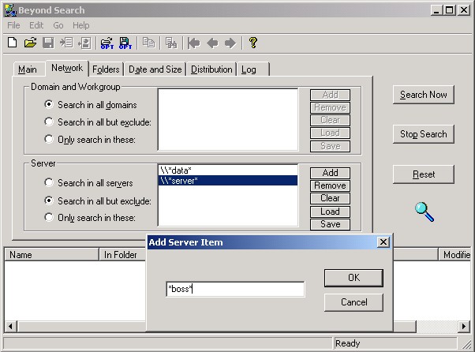The image size is (475, 352).
Task: Click the Ready status bar text
Action: pyautogui.click(x=347, y=343)
